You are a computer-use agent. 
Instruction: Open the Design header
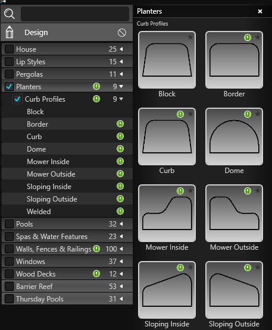point(67,32)
